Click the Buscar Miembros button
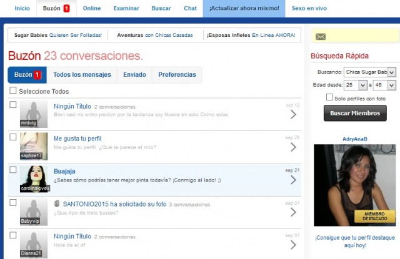This screenshot has height=259, width=400. 355,114
